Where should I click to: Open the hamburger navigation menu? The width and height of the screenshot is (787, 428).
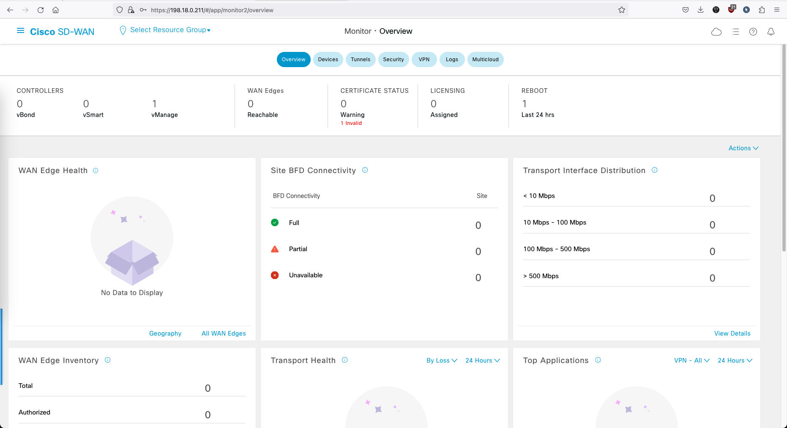(20, 31)
